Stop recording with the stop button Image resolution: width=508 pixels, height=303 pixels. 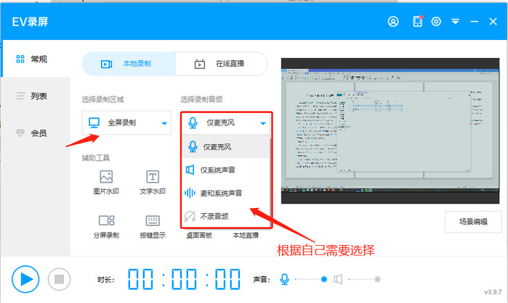coord(59,278)
